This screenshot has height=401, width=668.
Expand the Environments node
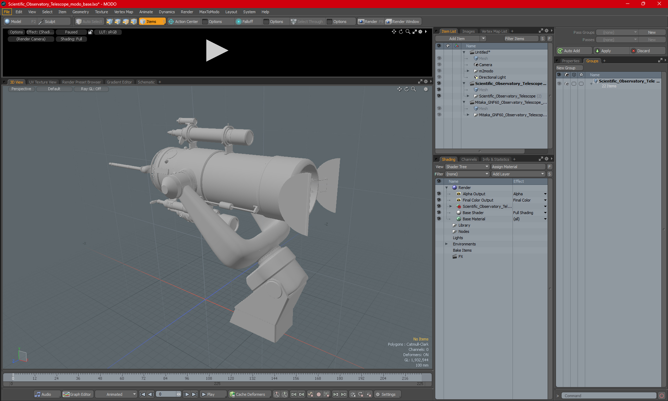click(447, 244)
